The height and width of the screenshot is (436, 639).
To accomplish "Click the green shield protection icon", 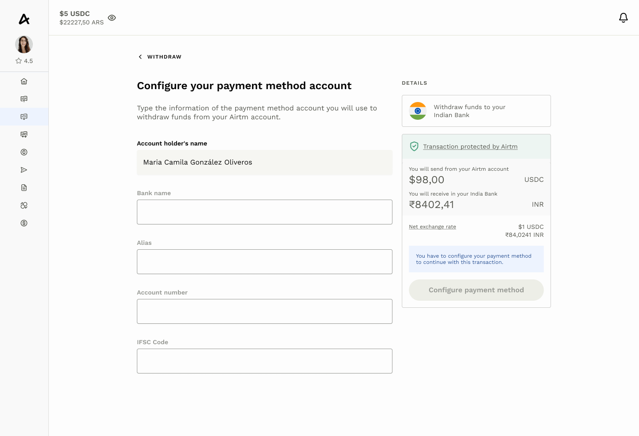I will (414, 146).
